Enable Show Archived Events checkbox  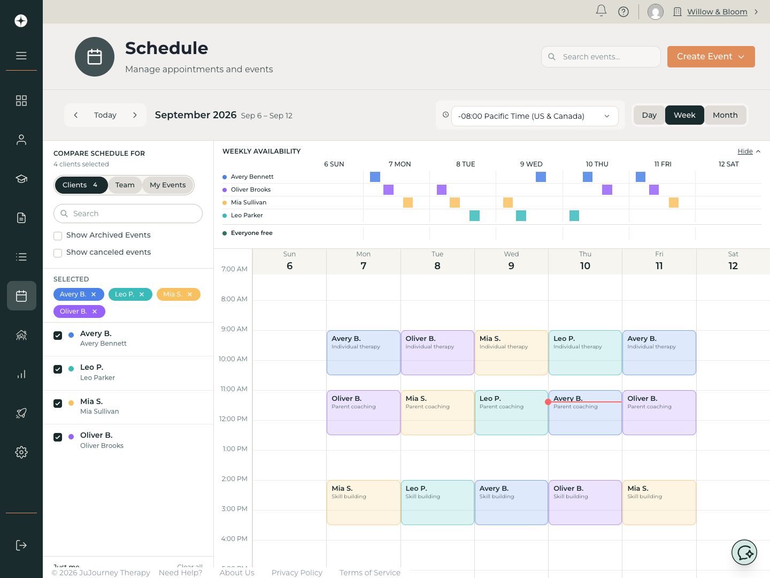58,235
